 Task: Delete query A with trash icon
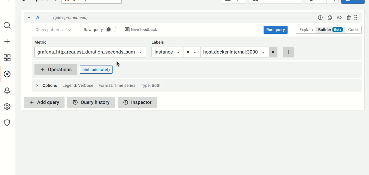349,18
